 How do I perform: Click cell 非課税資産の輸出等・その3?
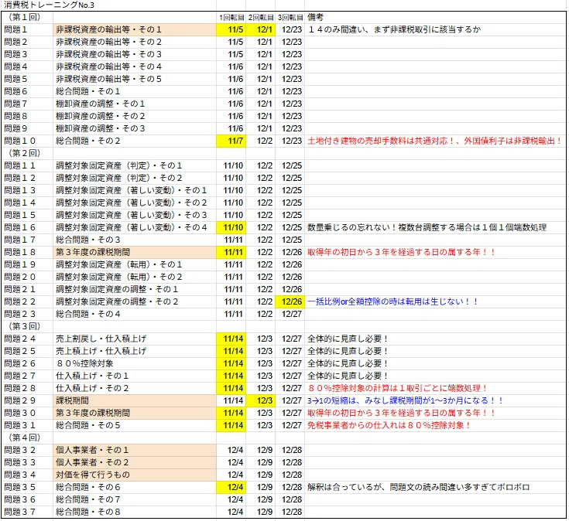(x=135, y=54)
